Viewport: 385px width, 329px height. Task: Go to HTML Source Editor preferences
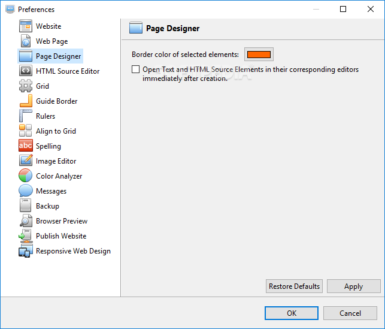click(68, 71)
